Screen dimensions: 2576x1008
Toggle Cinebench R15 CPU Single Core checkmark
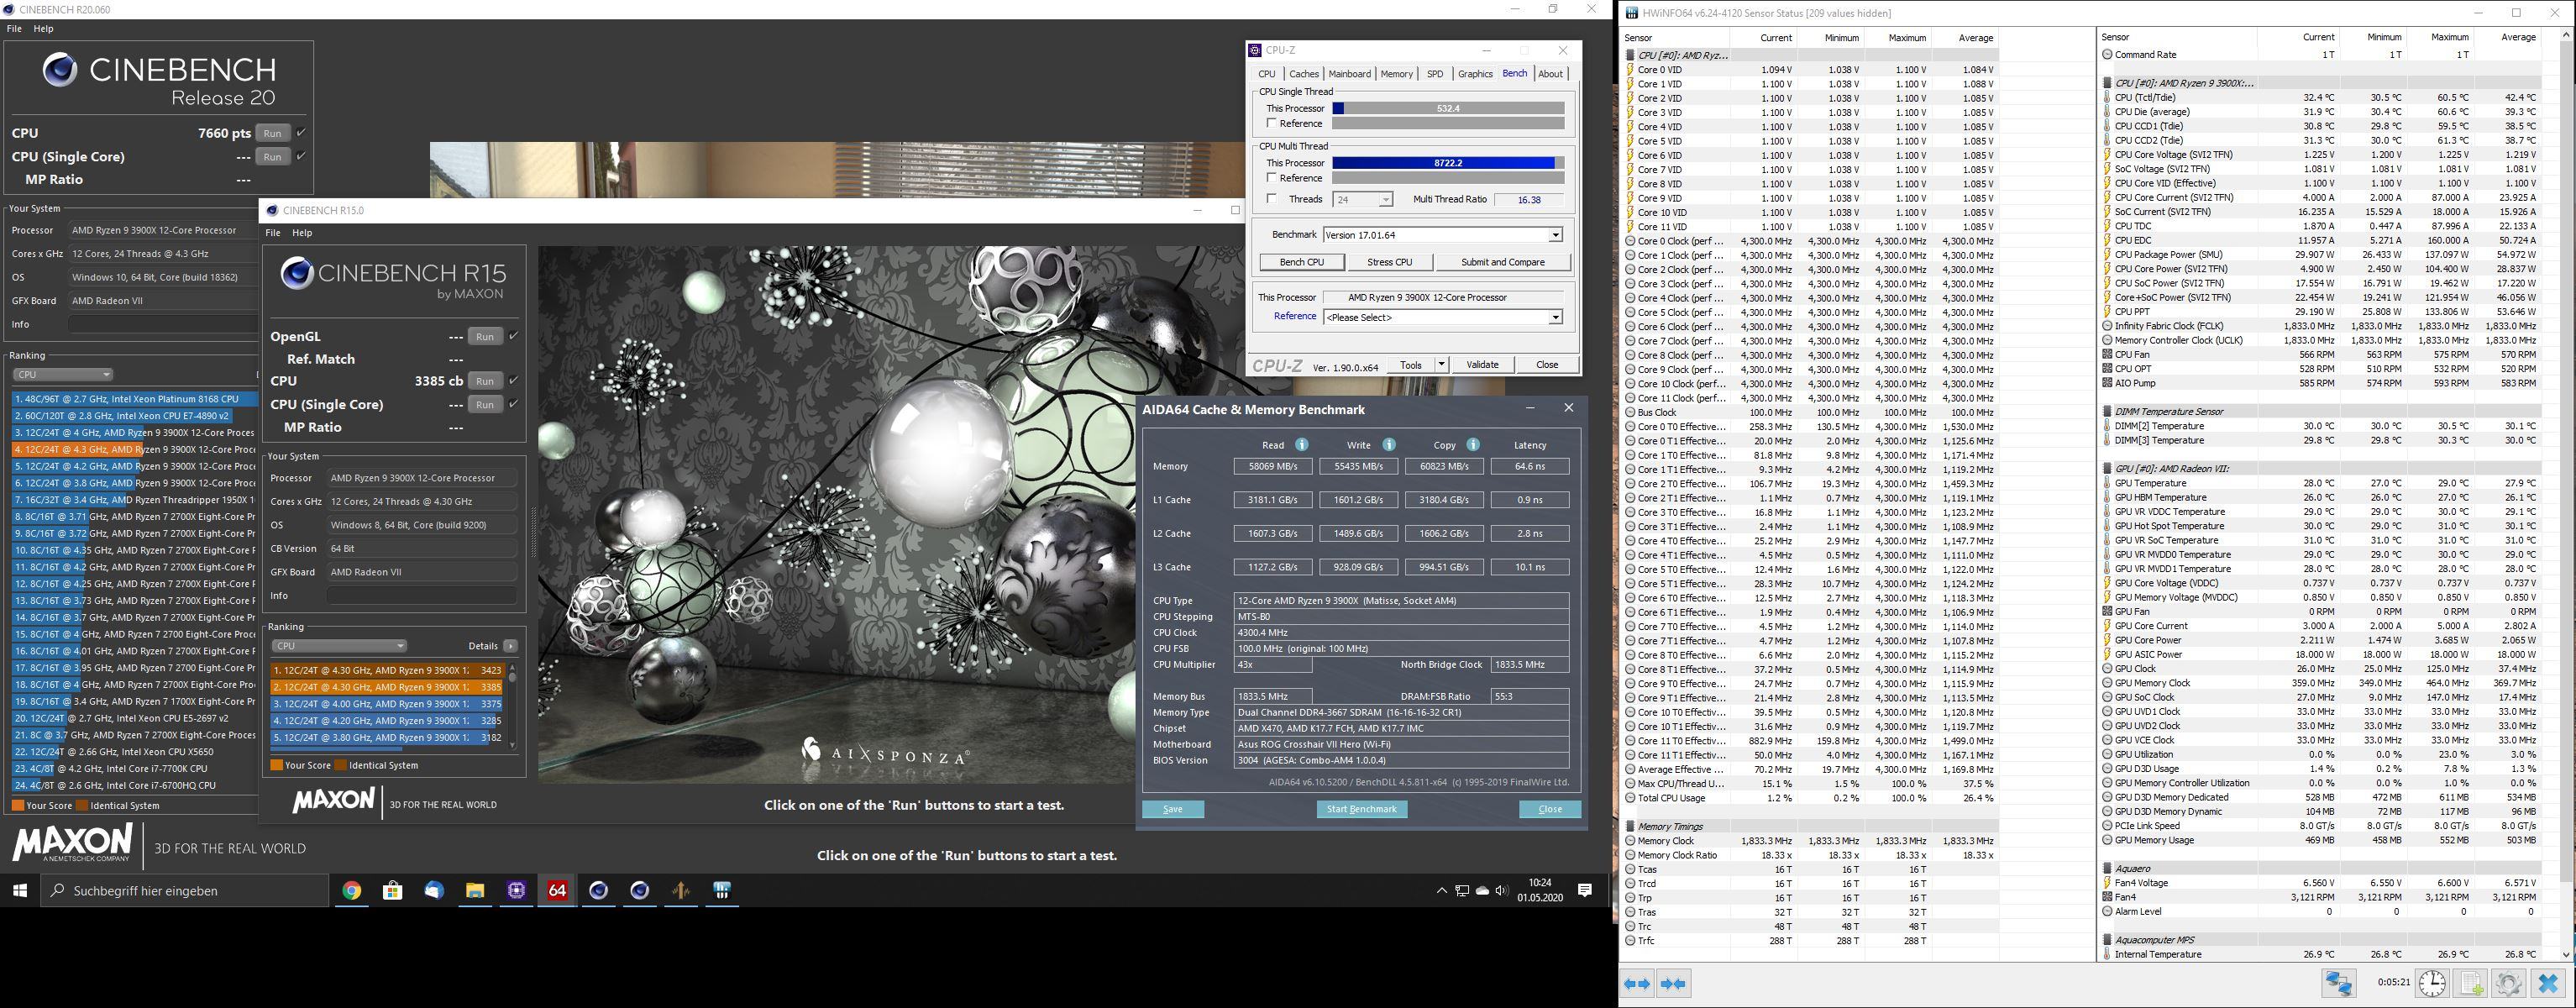(513, 404)
